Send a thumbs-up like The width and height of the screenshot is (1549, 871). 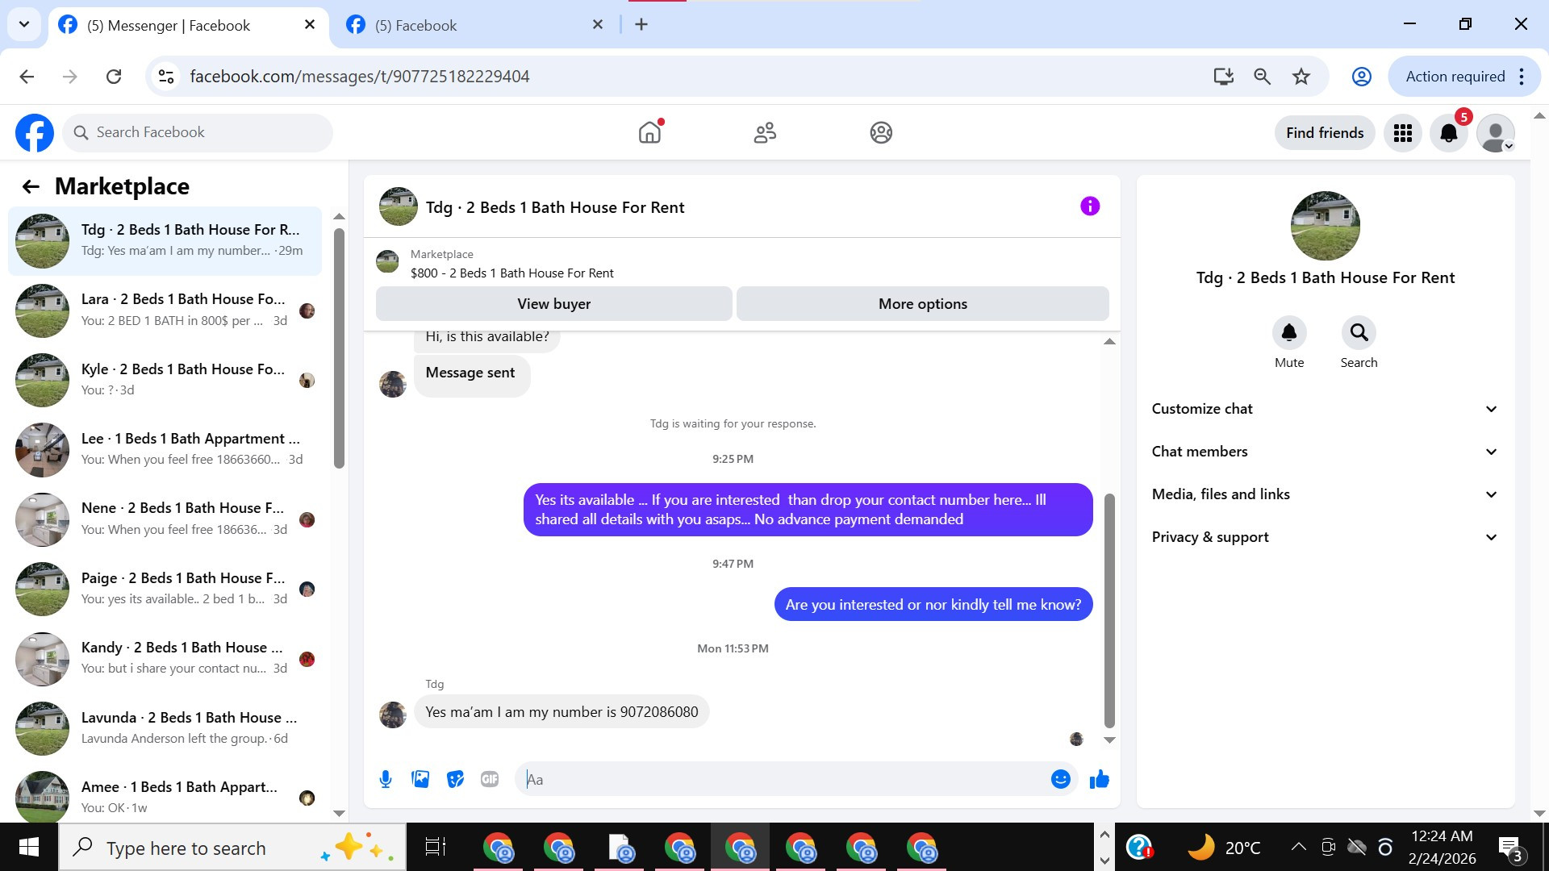(1099, 779)
